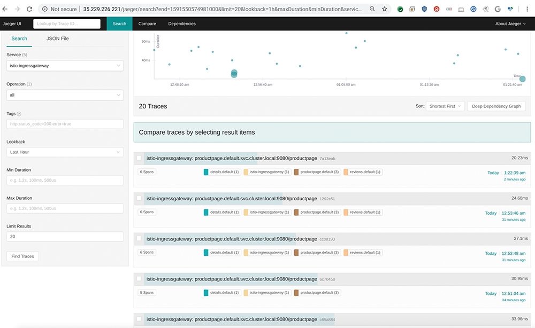Click the 12:51:04 am timestamp

click(514, 294)
